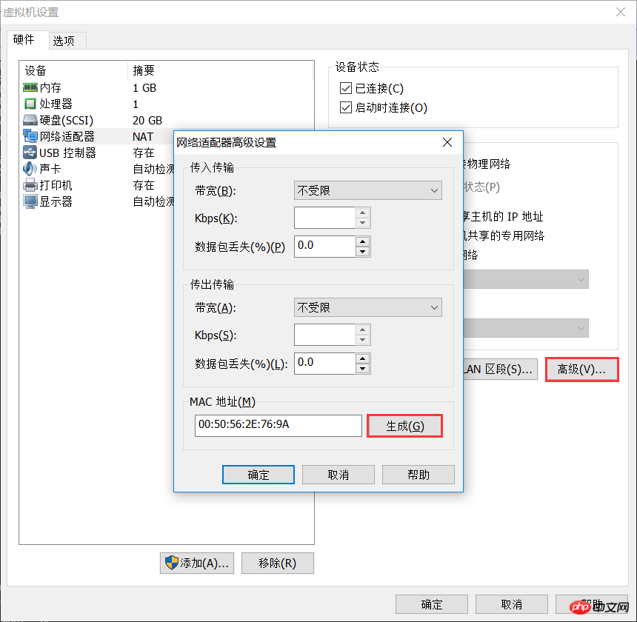This screenshot has width=637, height=622.
Task: Select the 存在 summary of USB 控制器
Action: click(144, 153)
